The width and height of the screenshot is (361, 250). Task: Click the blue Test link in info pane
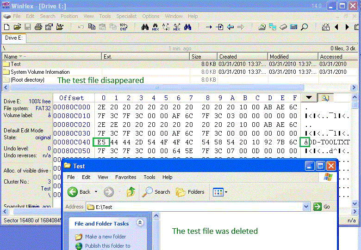coord(45,189)
